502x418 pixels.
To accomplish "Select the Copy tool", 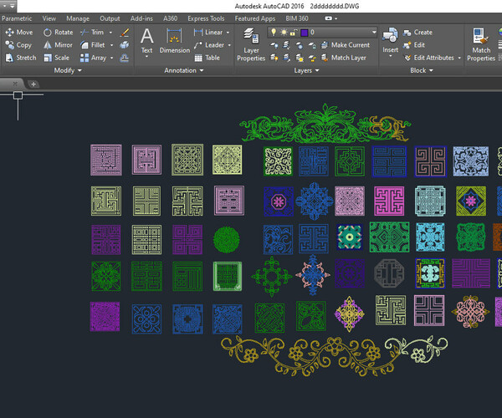I will pyautogui.click(x=18, y=45).
